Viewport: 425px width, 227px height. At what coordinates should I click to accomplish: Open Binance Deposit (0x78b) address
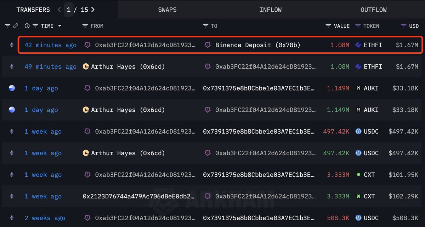pyautogui.click(x=258, y=45)
